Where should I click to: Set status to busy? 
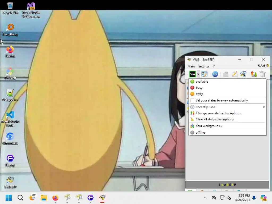[227, 88]
